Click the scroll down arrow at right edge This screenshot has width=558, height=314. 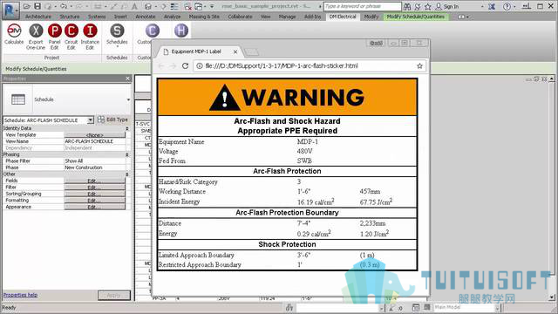point(552,297)
